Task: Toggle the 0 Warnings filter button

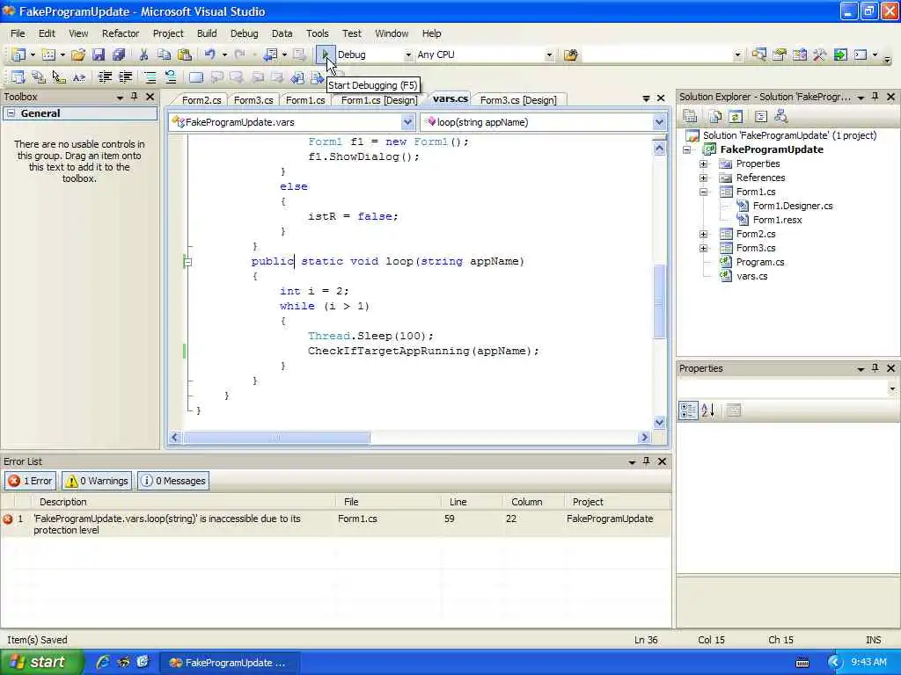Action: pos(97,481)
